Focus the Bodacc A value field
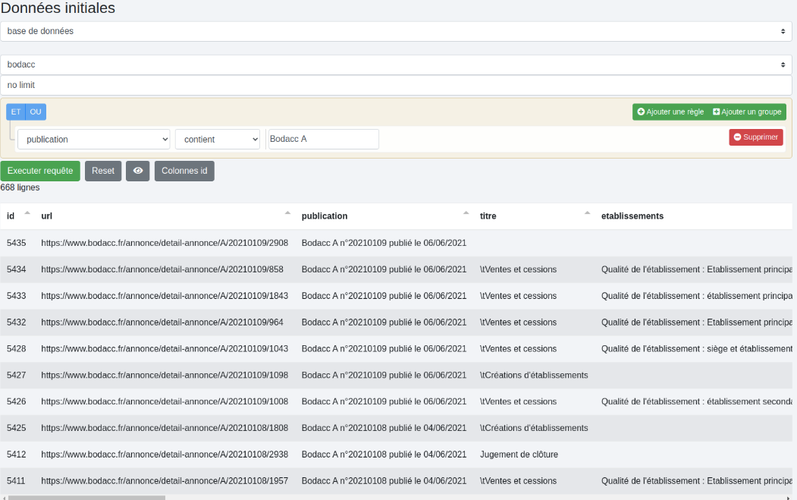 click(323, 140)
